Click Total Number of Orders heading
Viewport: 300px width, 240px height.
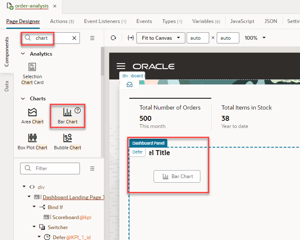(170, 107)
